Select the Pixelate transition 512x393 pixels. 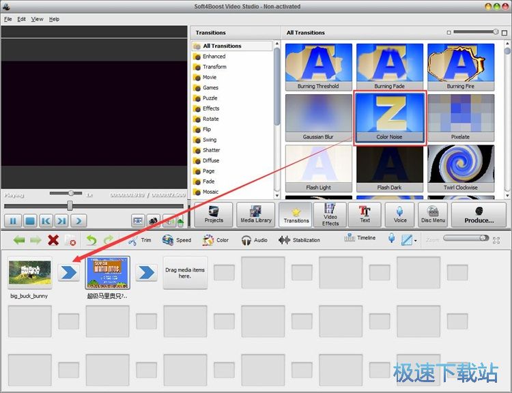coord(461,117)
